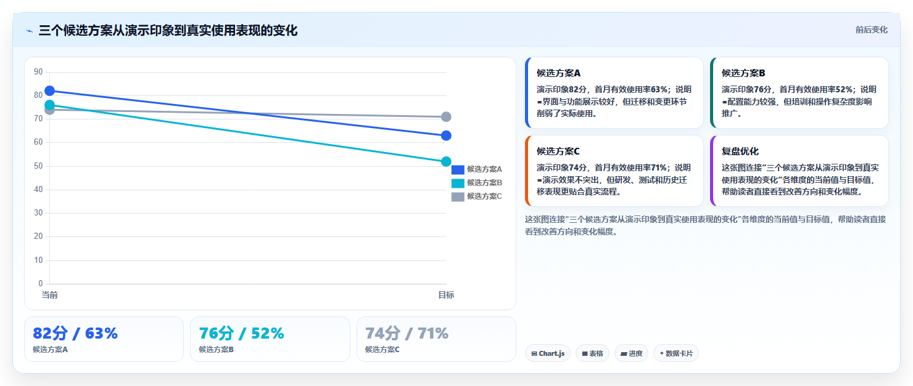The height and width of the screenshot is (386, 913).
Task: Toggle 候选方案B legend color box
Action: coord(458,183)
